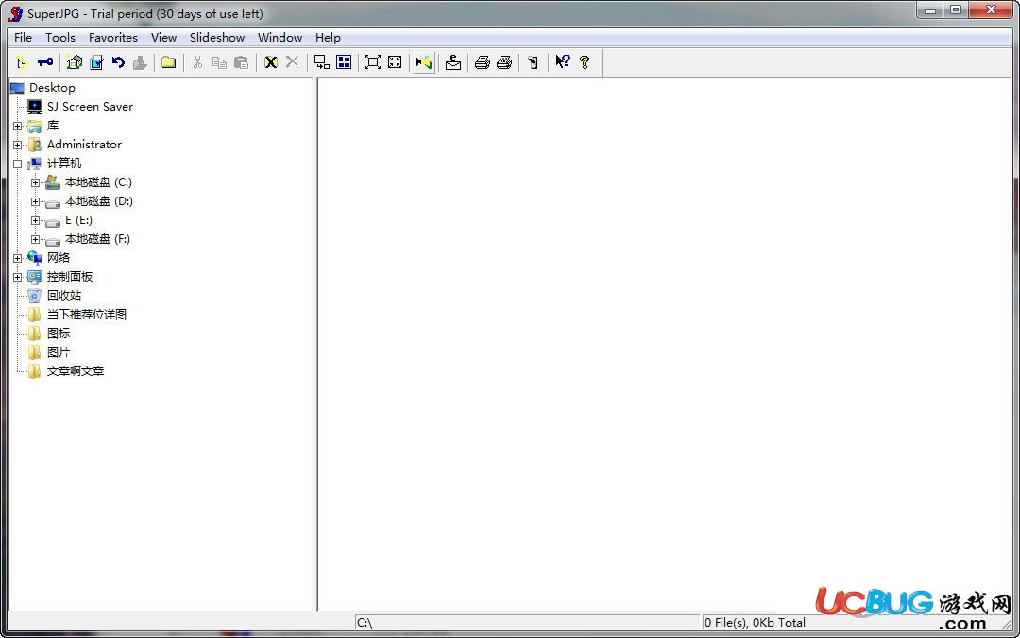
Task: Open the Slideshow menu
Action: coord(217,38)
